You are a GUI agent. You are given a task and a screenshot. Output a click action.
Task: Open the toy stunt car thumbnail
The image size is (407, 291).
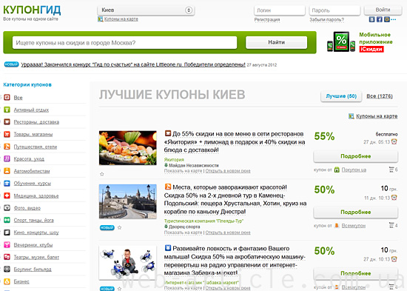(128, 263)
